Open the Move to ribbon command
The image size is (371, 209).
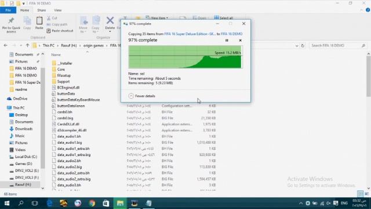tap(83, 24)
